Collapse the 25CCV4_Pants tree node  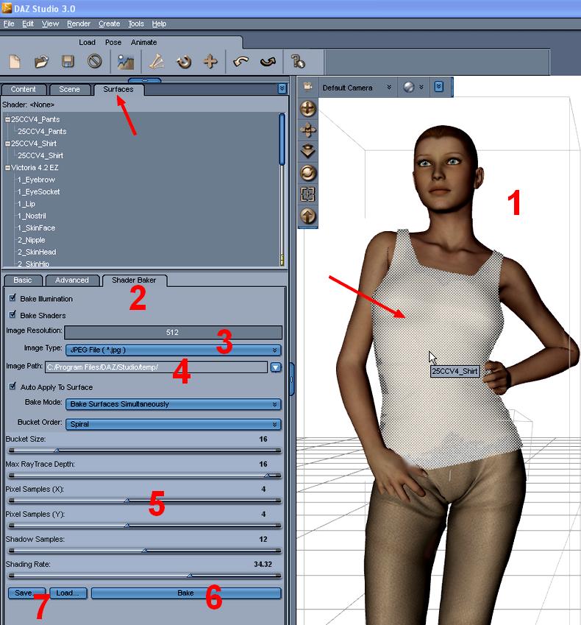7,119
